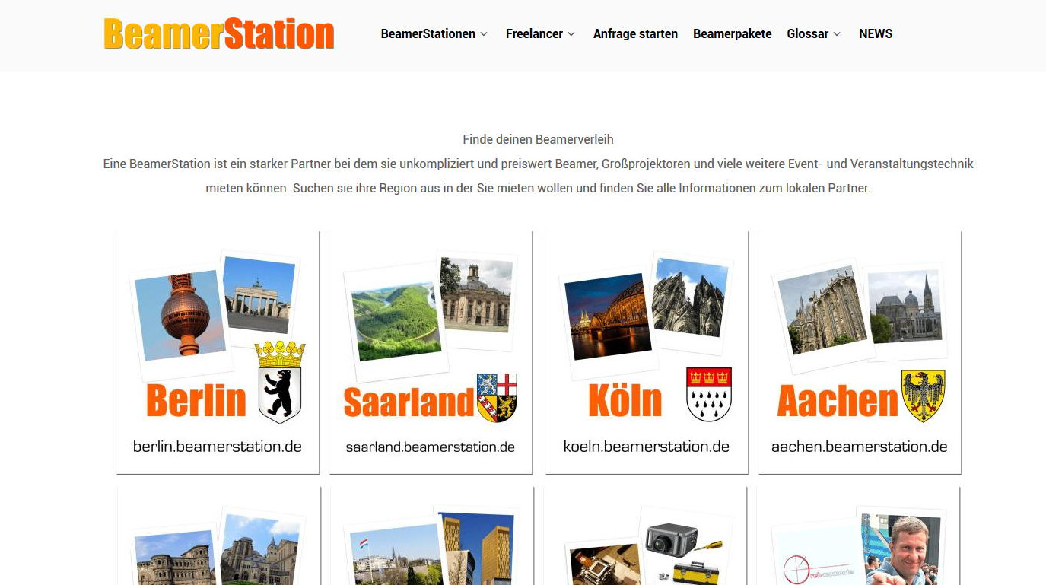Click the Brandenburg Gate photo
The width and height of the screenshot is (1046, 585).
click(x=259, y=294)
